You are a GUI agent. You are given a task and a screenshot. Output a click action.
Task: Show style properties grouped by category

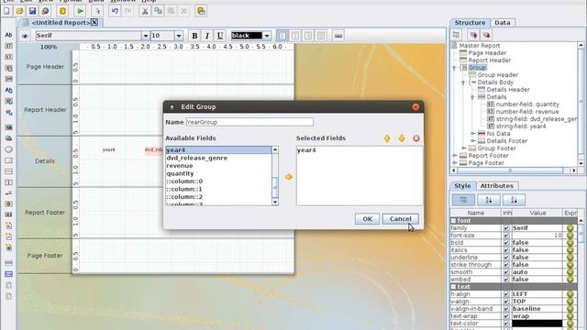[x=463, y=200]
